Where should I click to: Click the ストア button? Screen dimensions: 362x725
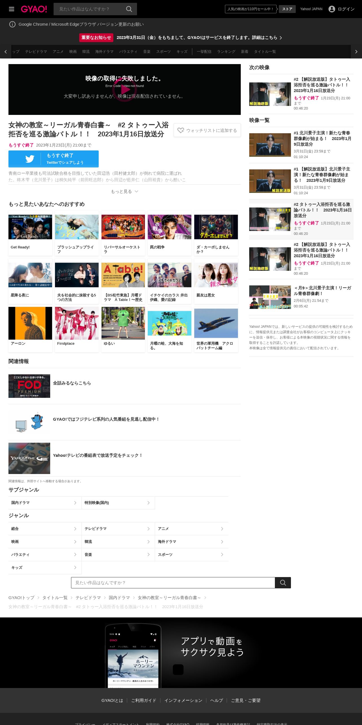tap(287, 9)
